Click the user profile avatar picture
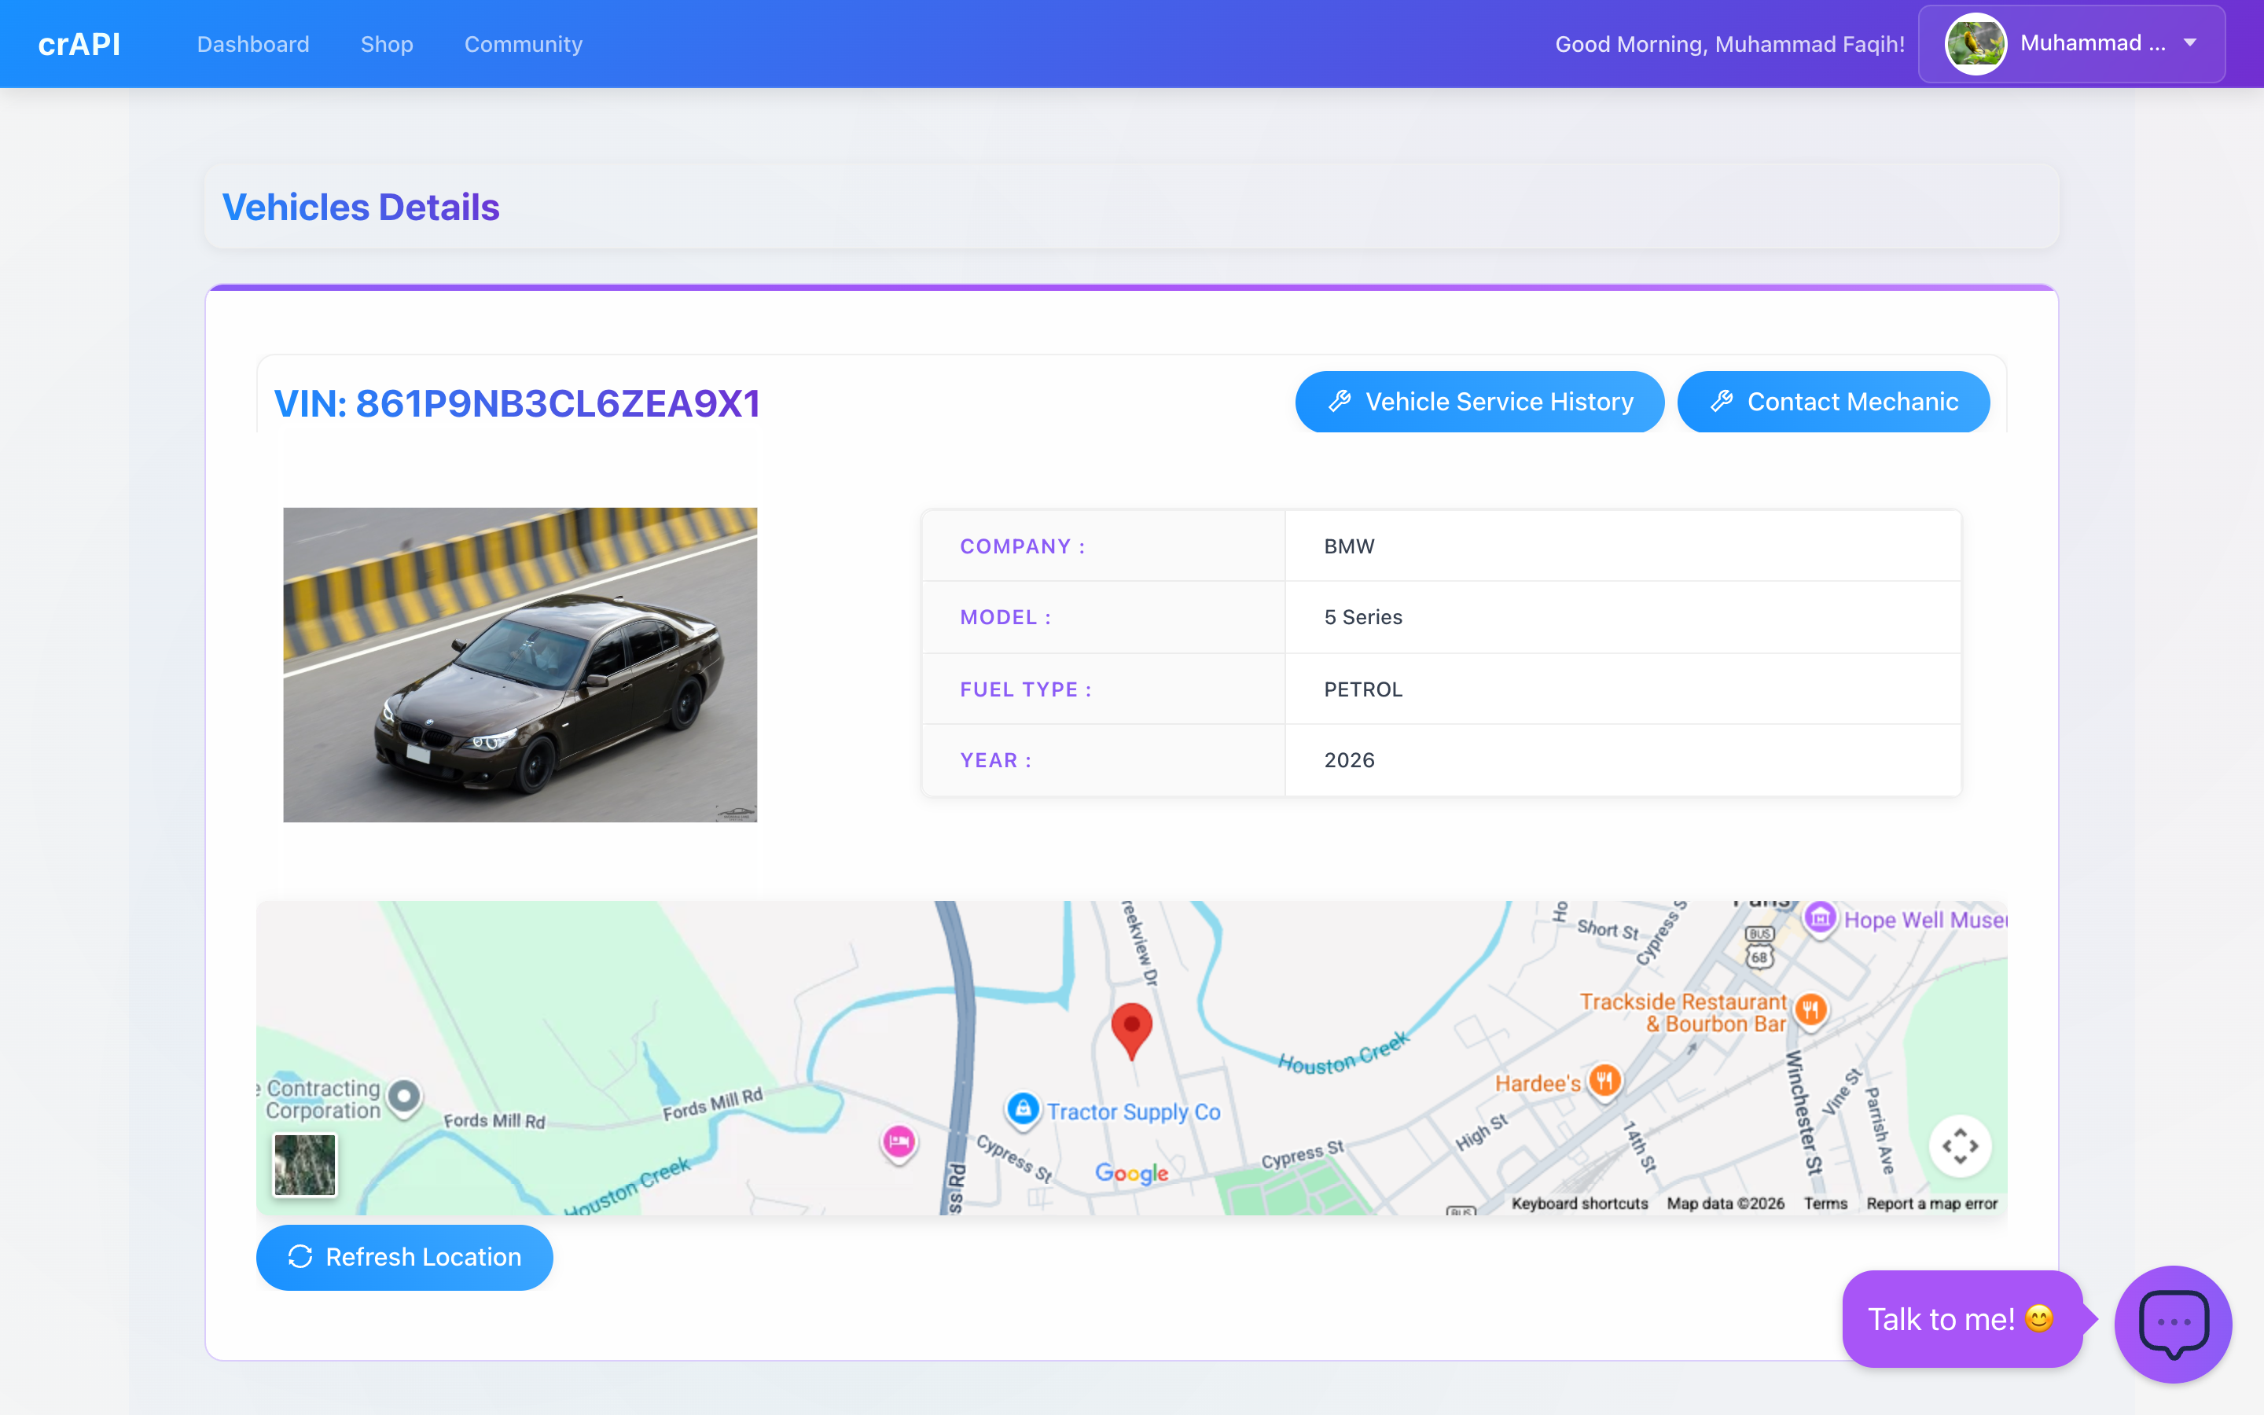This screenshot has width=2264, height=1415. [x=1975, y=43]
